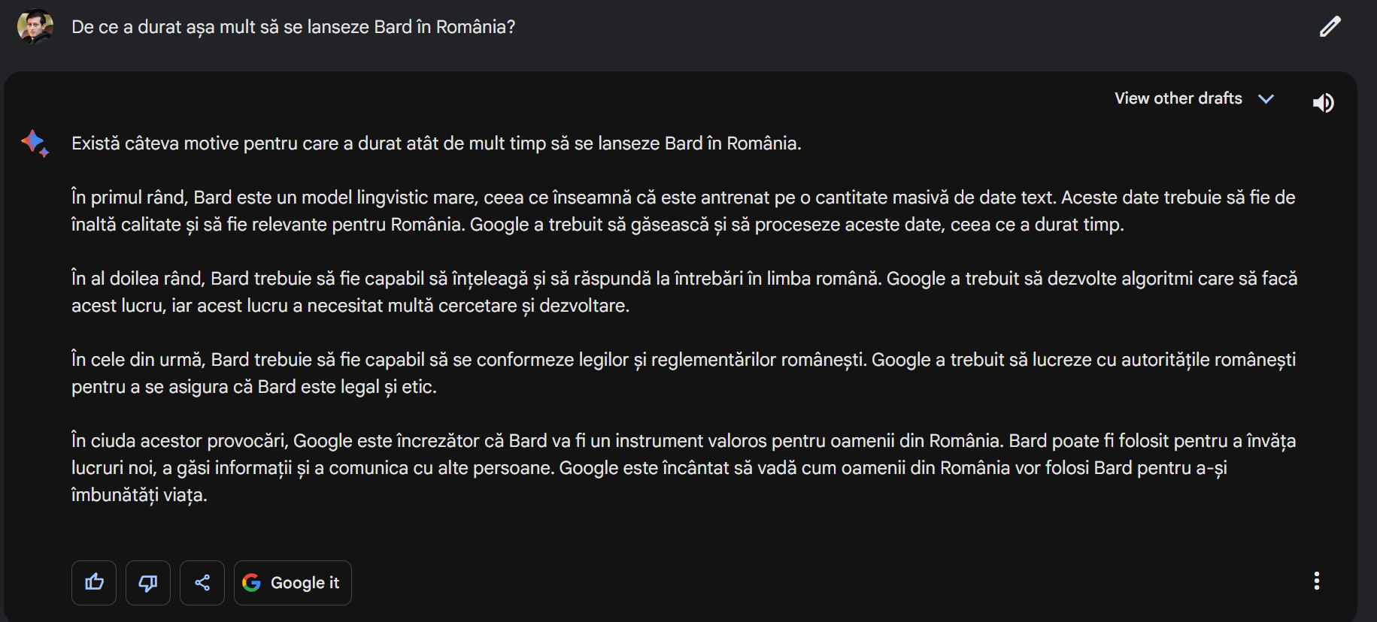Open the three-dot more options menu
The width and height of the screenshot is (1377, 622).
click(1316, 581)
